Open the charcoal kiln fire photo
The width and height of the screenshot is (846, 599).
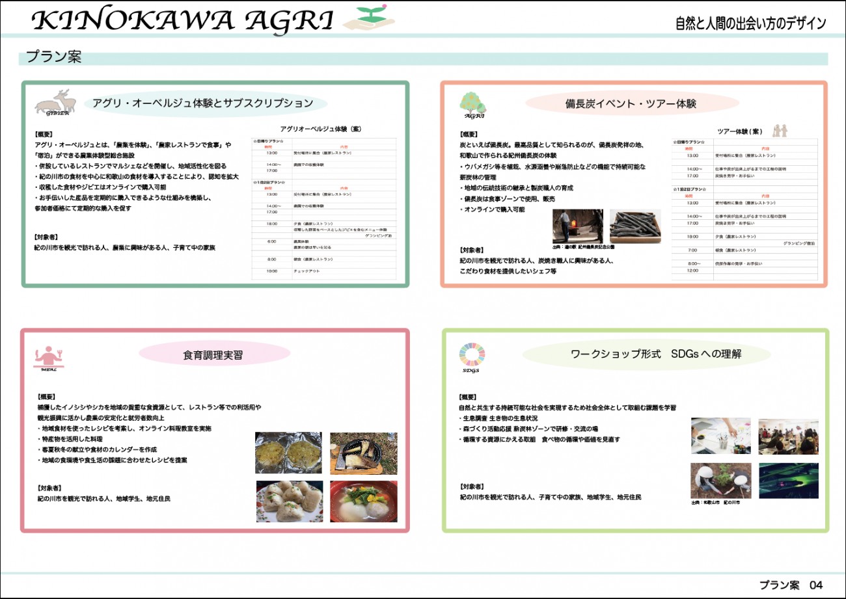(x=577, y=226)
